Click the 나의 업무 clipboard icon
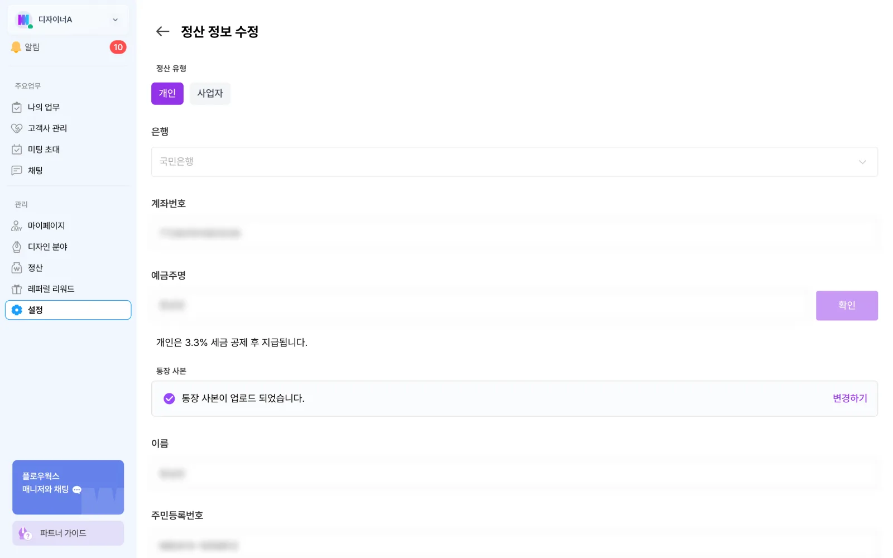 pyautogui.click(x=17, y=107)
